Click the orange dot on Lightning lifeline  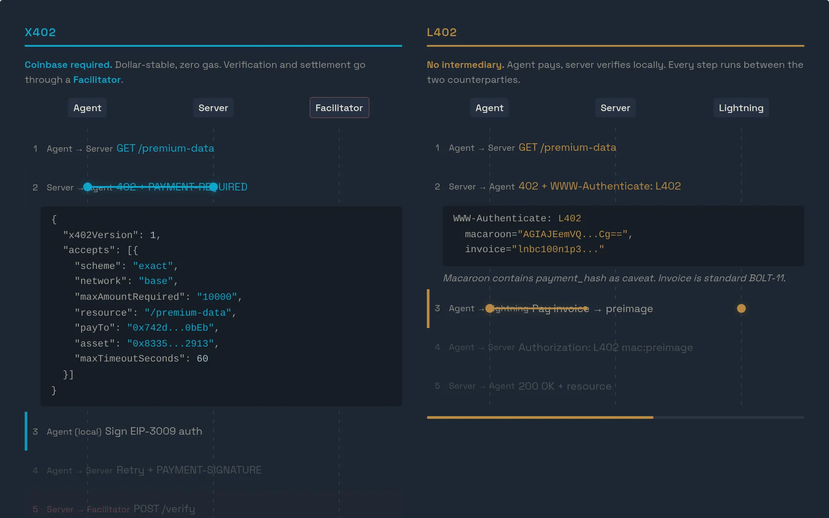coord(741,309)
